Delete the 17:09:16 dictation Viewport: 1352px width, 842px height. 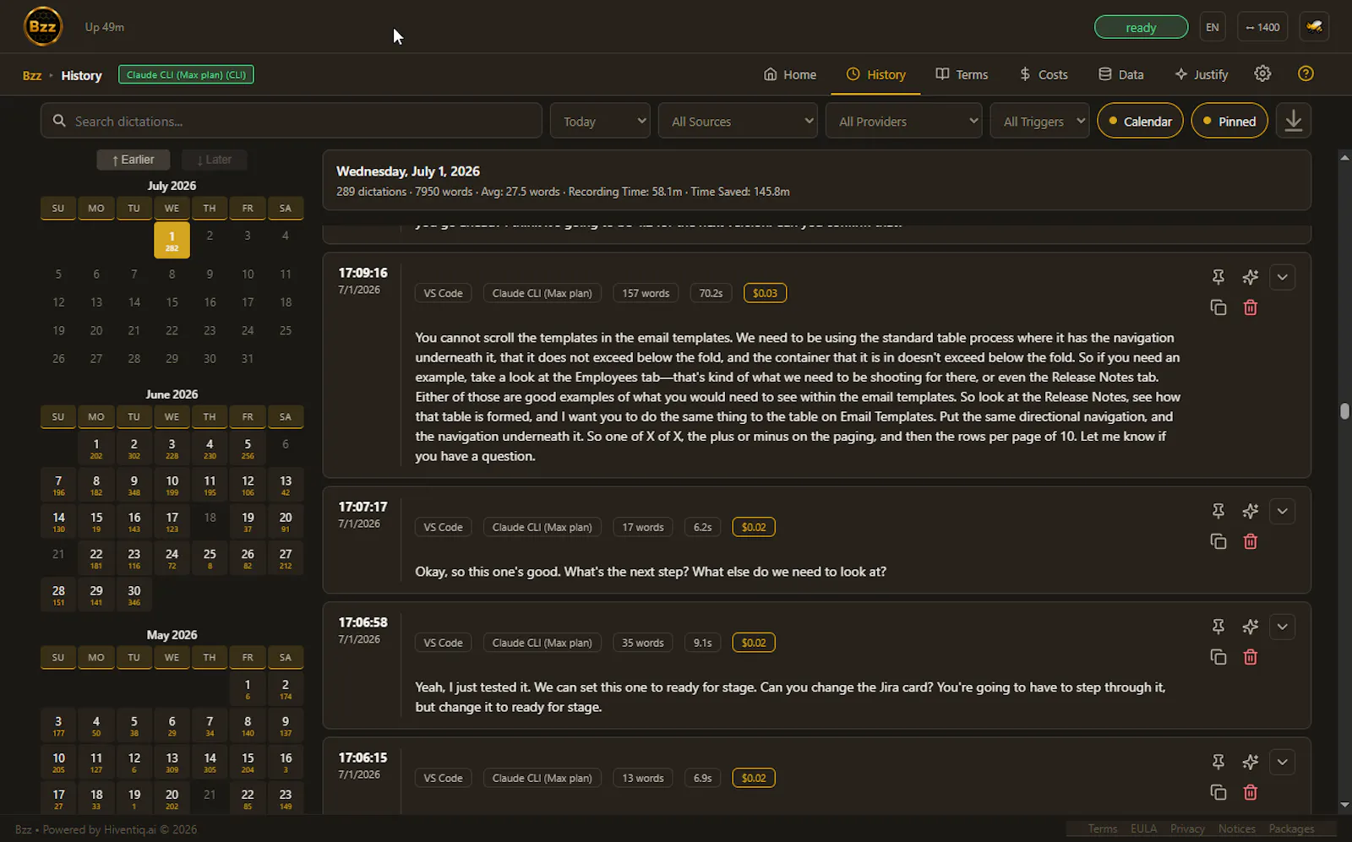coord(1251,308)
